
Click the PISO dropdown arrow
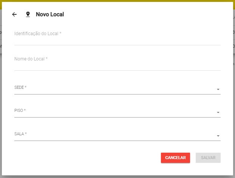coord(218,113)
